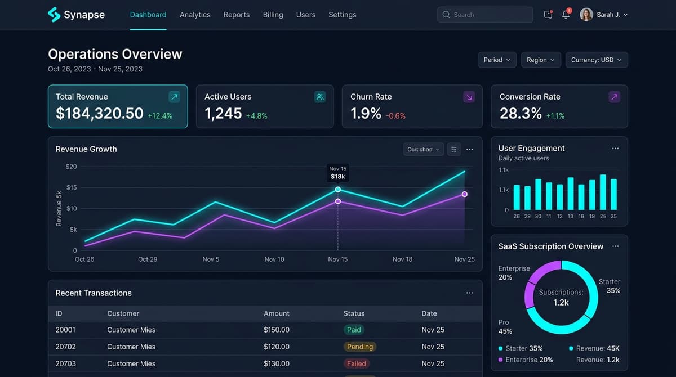Sort by the Amount column header
This screenshot has width=676, height=377.
pyautogui.click(x=277, y=313)
